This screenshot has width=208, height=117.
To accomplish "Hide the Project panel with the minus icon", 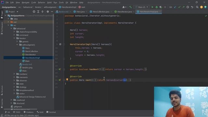I will [52, 12].
